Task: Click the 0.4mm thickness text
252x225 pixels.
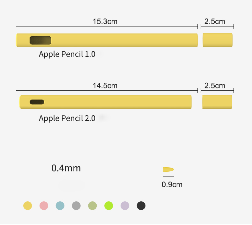Action: (x=66, y=168)
